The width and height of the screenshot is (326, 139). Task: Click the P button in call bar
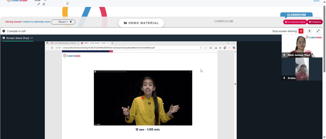tap(309, 31)
